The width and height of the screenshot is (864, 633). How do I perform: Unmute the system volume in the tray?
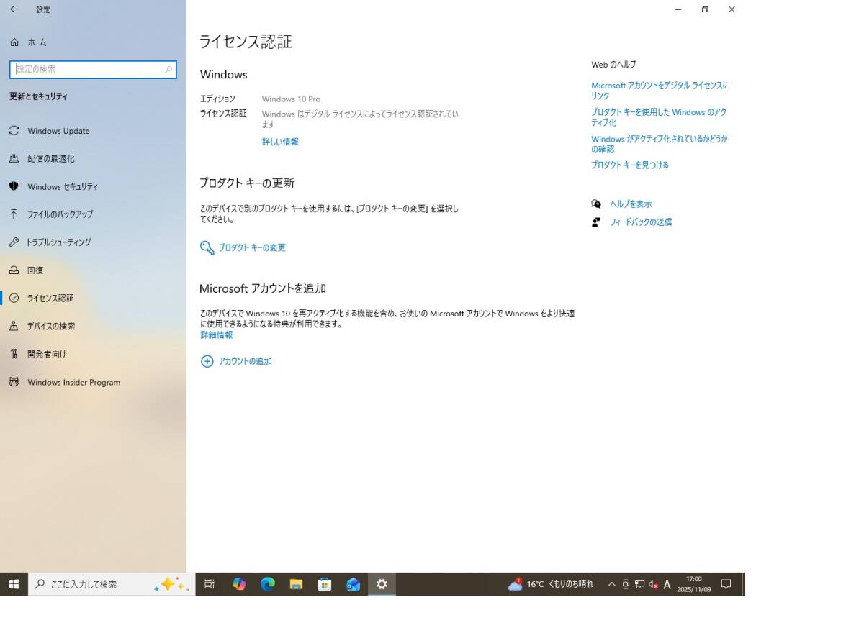[x=654, y=584]
